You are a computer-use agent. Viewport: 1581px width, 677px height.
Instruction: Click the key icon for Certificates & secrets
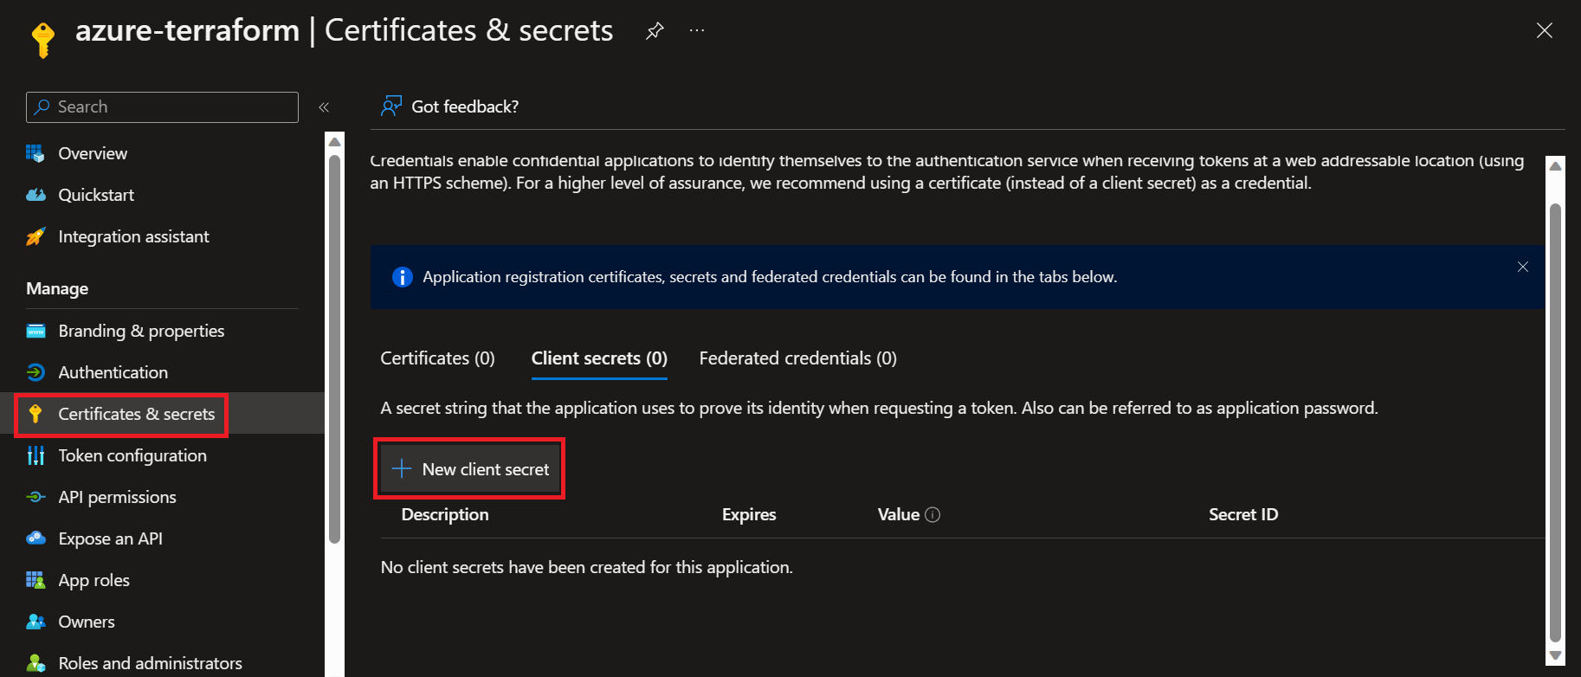[x=35, y=414]
